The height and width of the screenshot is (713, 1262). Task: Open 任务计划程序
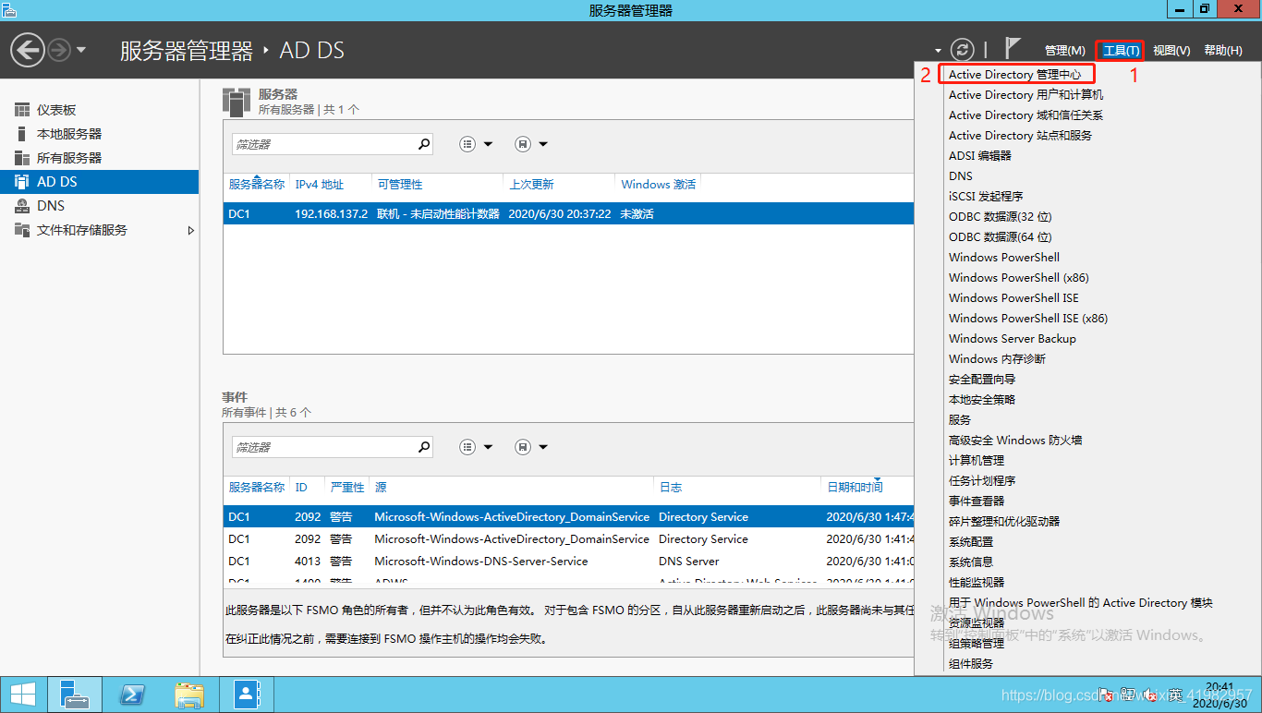[x=982, y=480]
